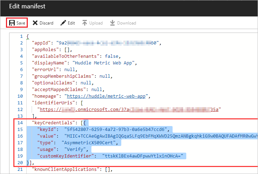Click the null value of optionalClaims
Viewport: 258px width, 174px height.
point(86,83)
